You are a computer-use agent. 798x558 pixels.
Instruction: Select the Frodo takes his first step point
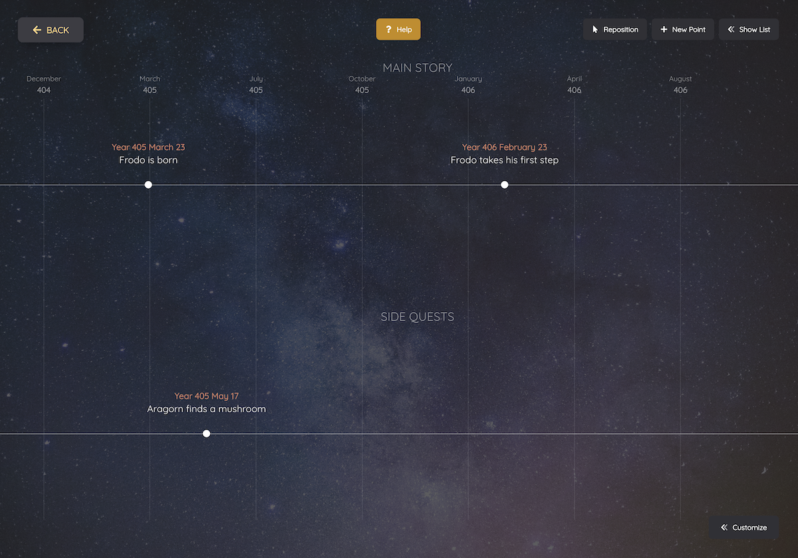tap(505, 184)
